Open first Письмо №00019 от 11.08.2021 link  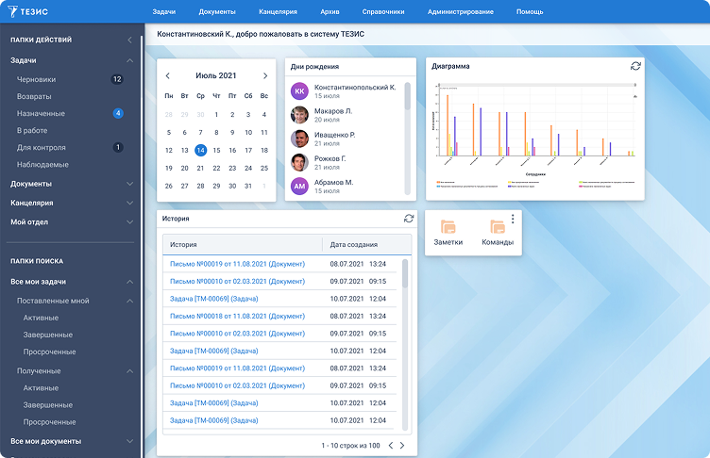point(237,264)
